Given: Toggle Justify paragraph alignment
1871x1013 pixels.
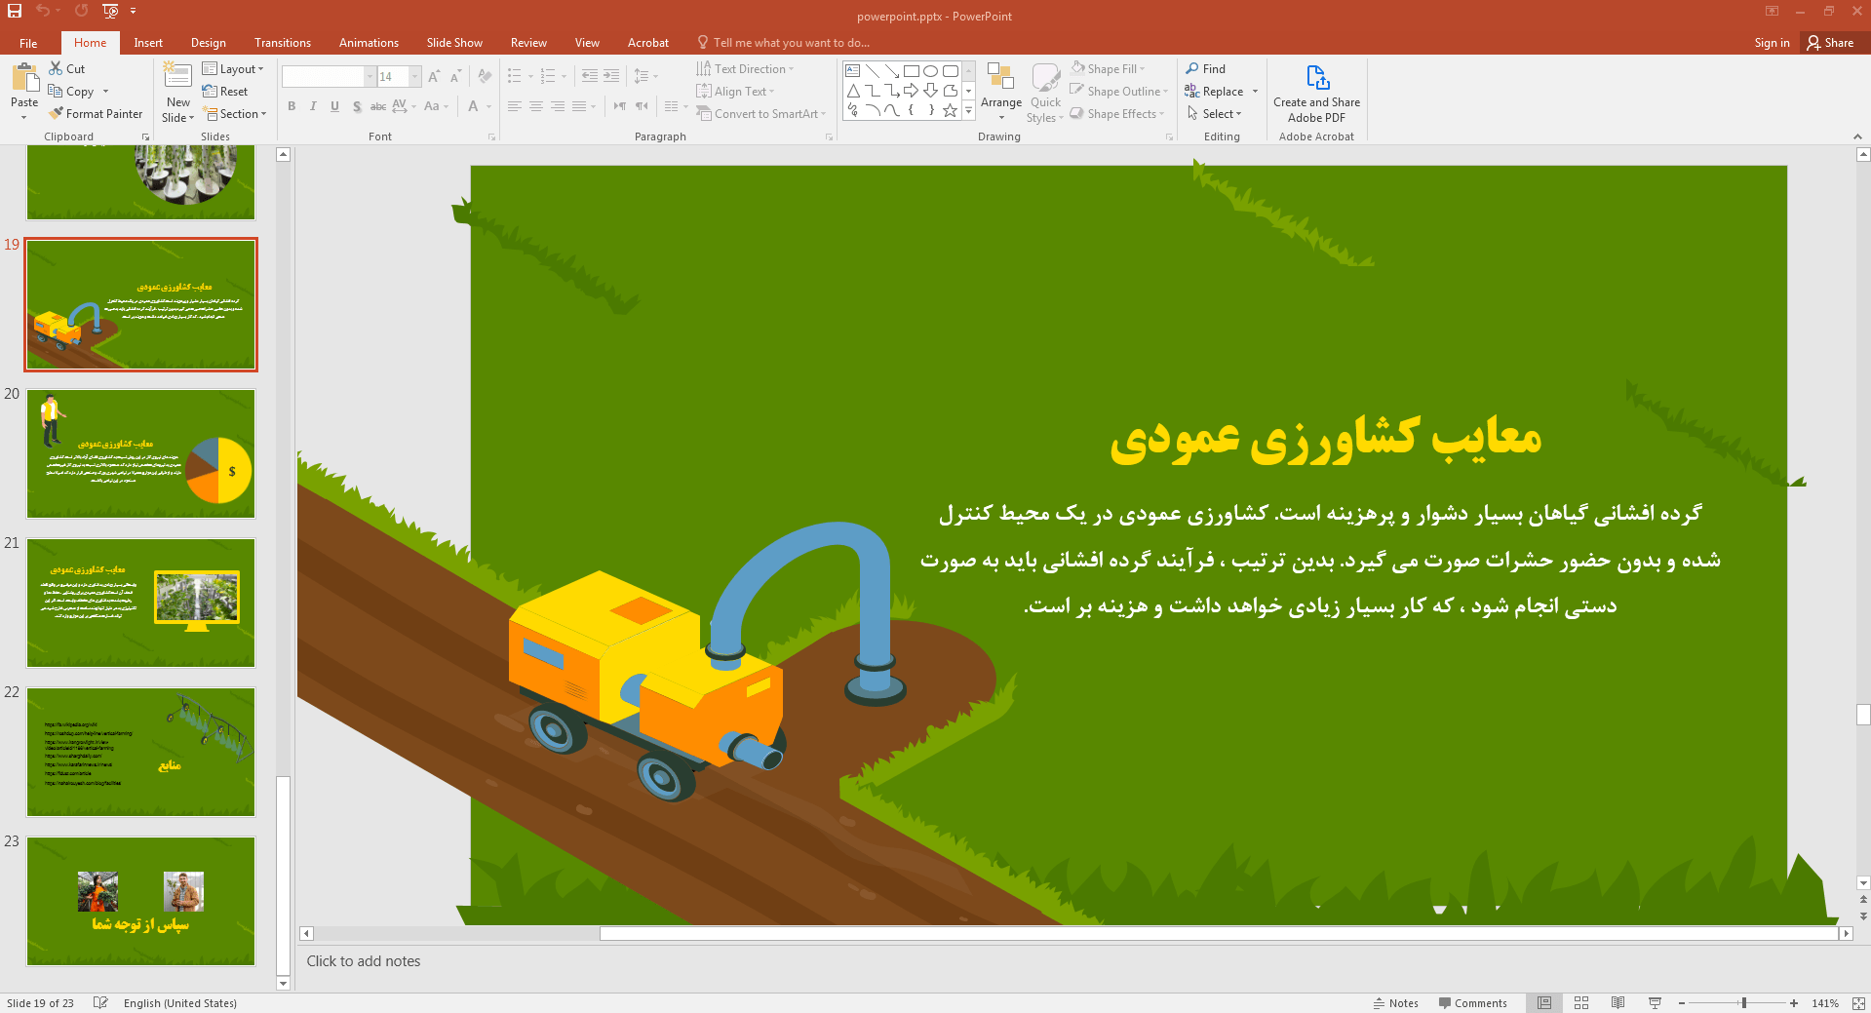Looking at the screenshot, I should [x=579, y=106].
